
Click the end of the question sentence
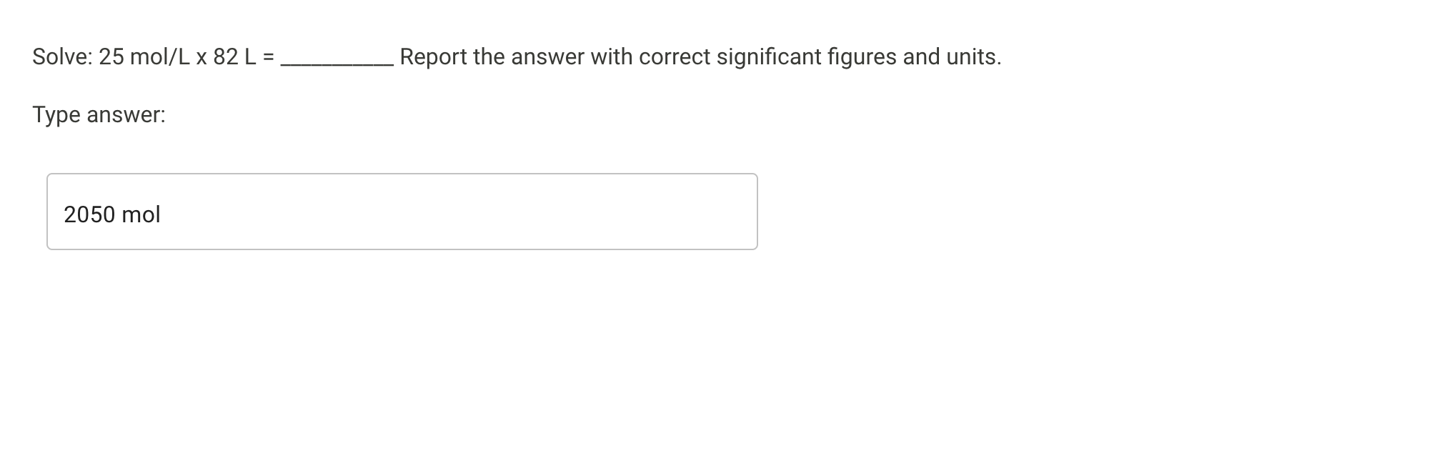pos(1000,56)
